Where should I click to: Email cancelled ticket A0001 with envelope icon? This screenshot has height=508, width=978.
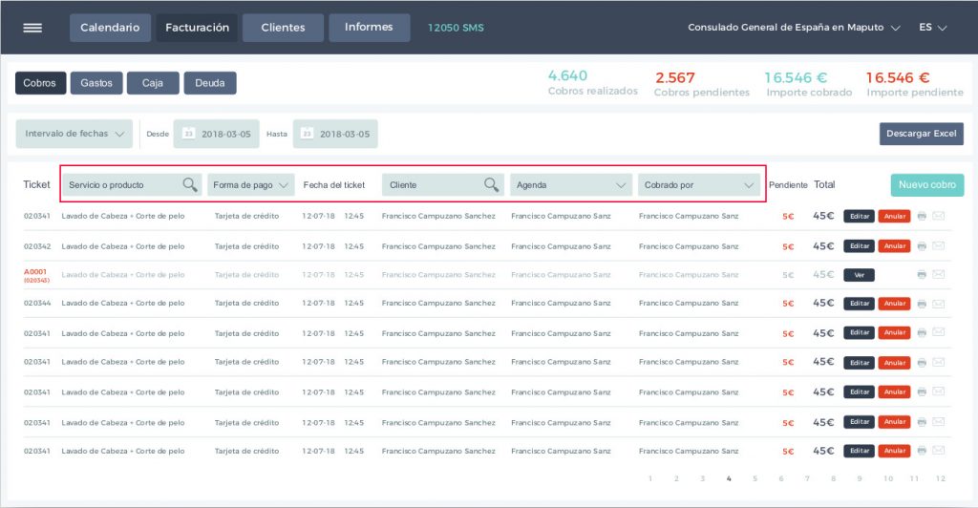938,274
